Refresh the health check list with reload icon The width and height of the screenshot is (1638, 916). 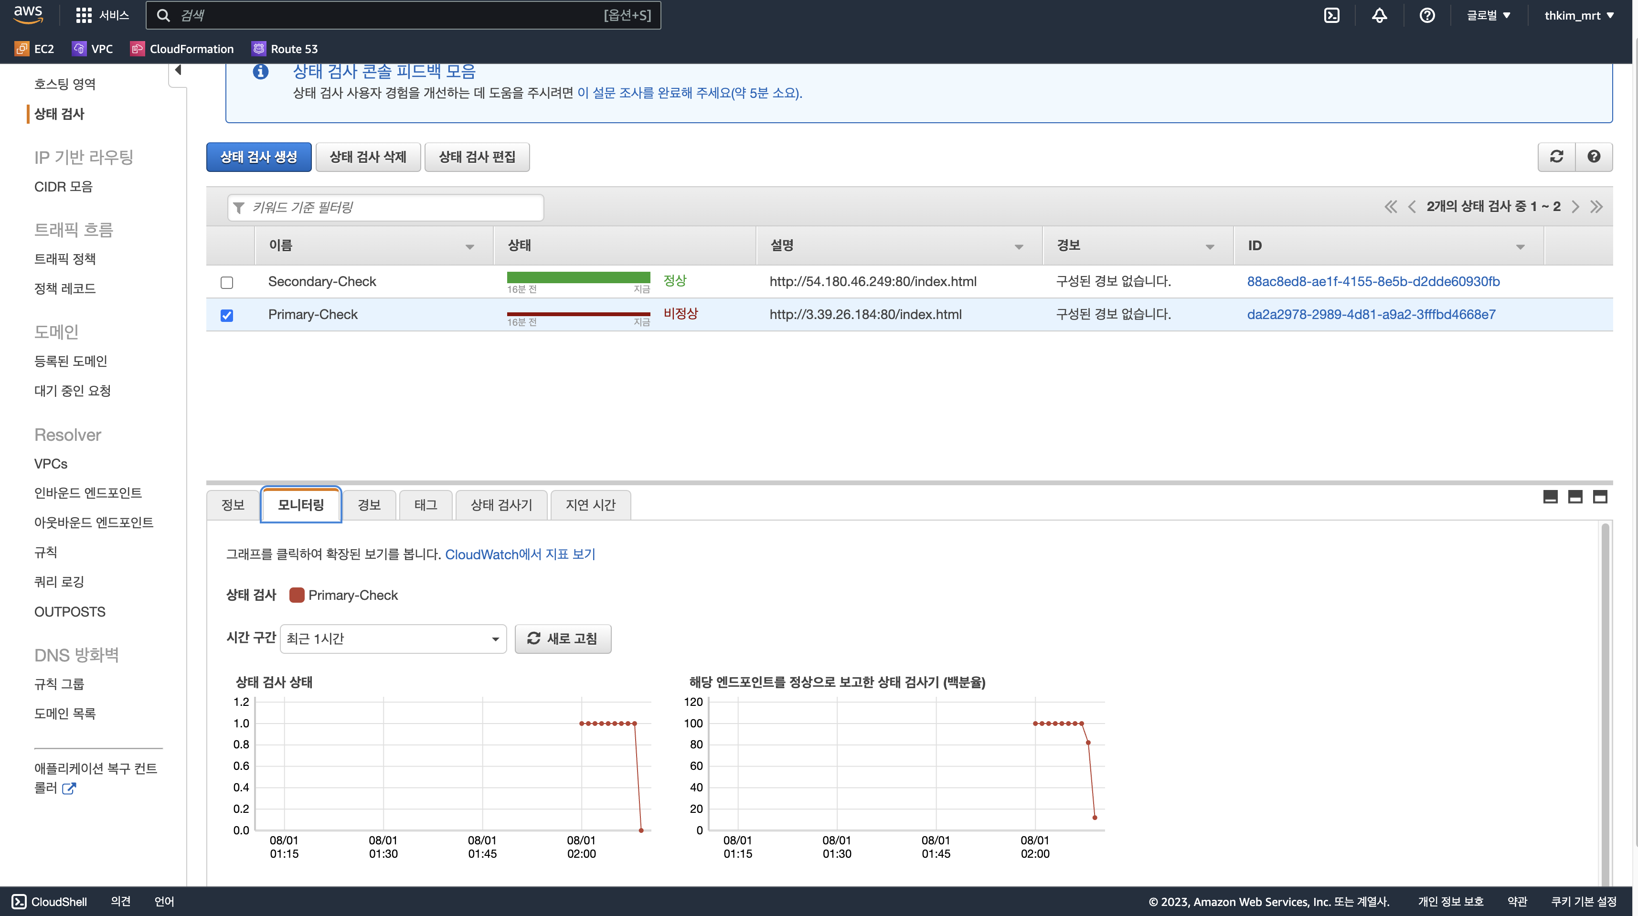pos(1557,157)
